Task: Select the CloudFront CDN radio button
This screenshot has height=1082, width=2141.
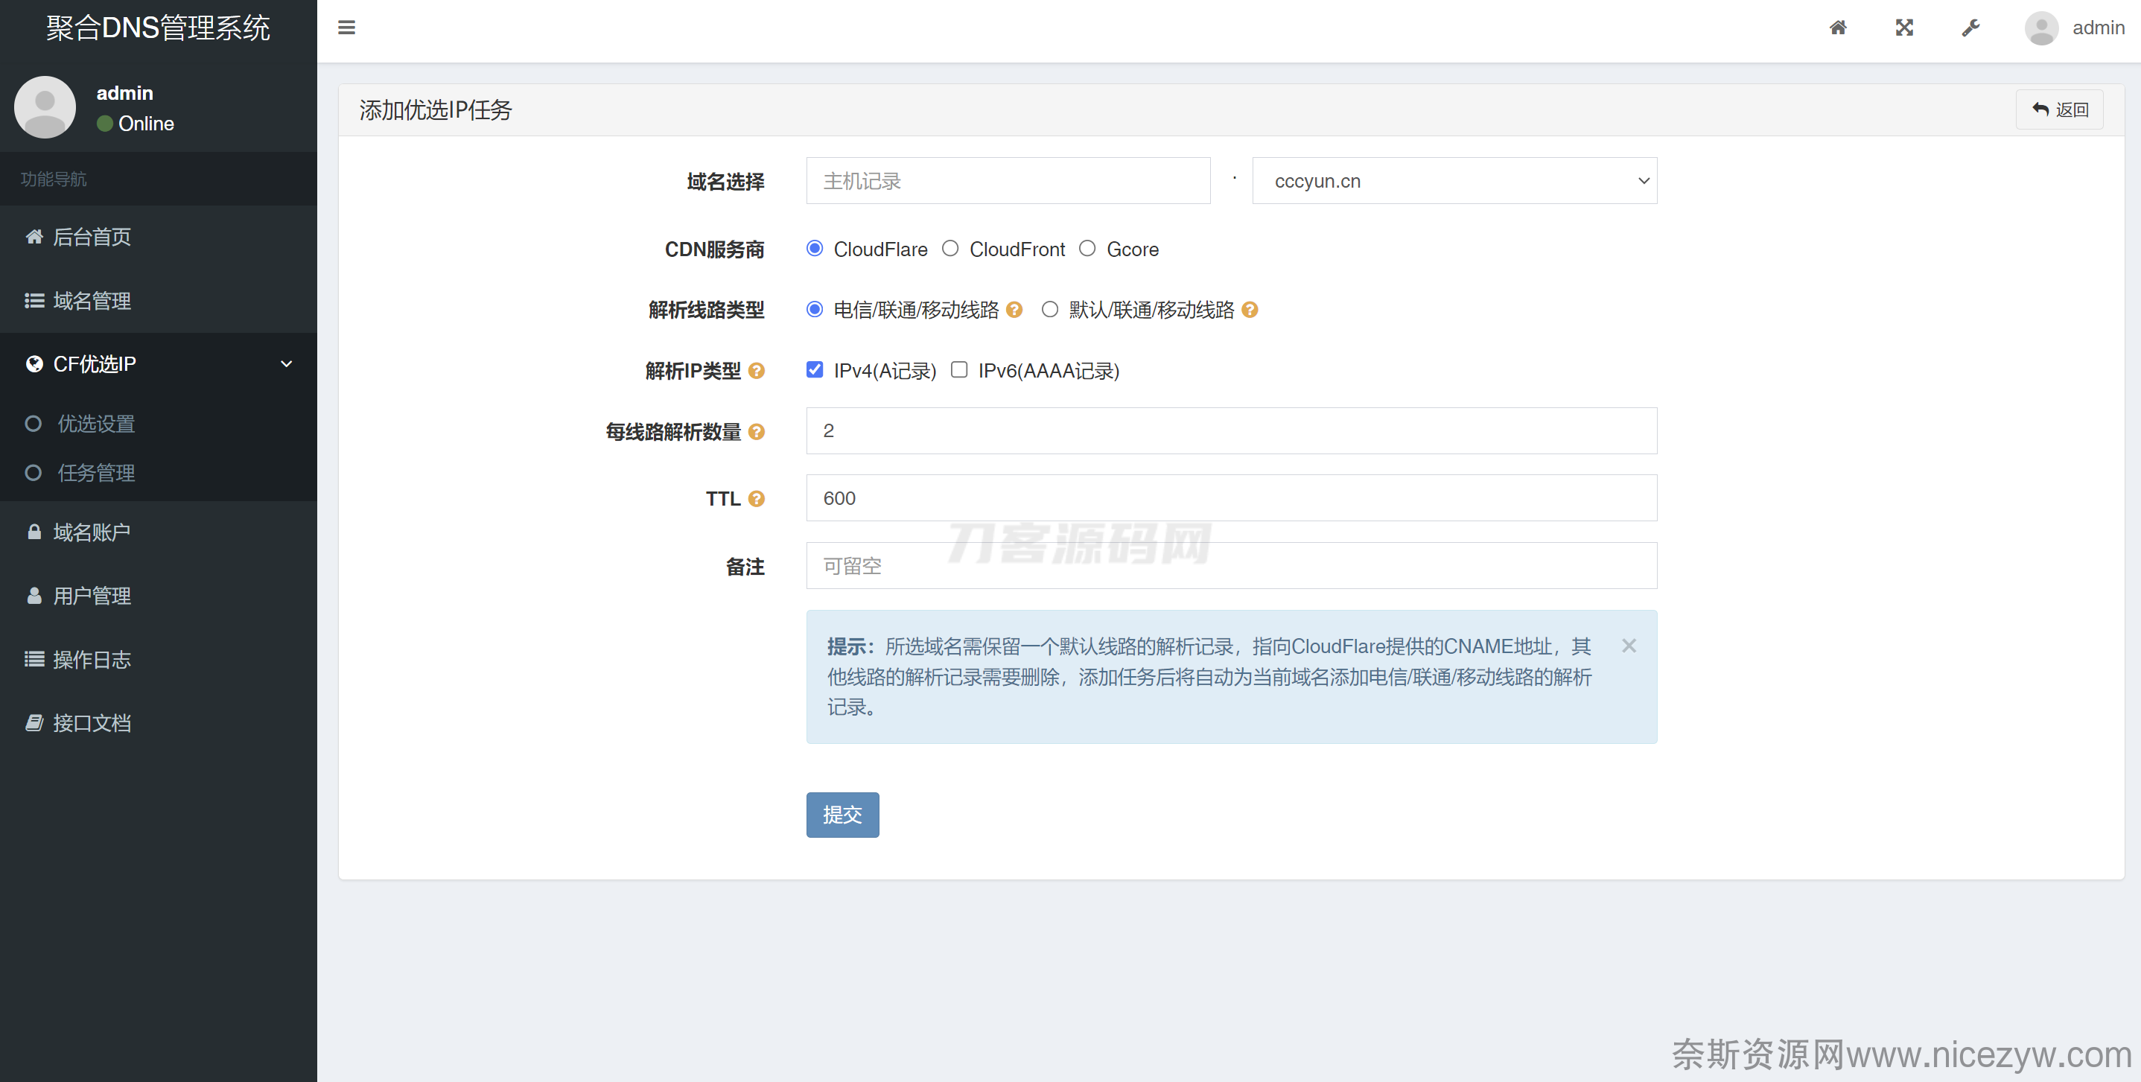Action: coord(950,249)
